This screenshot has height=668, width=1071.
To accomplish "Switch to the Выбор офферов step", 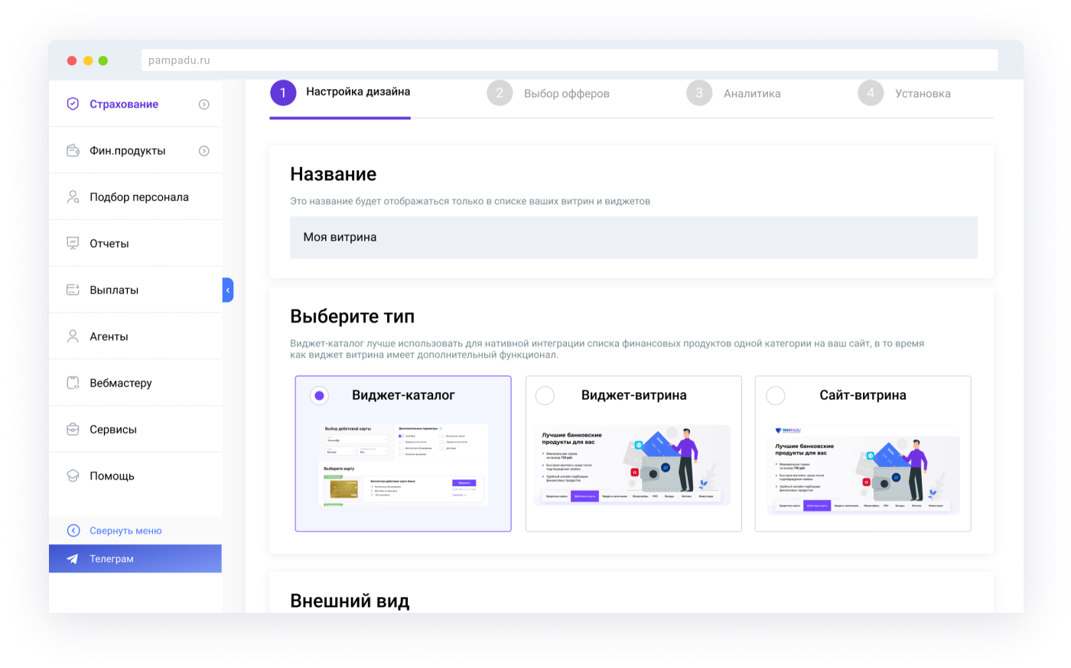I will click(x=566, y=93).
